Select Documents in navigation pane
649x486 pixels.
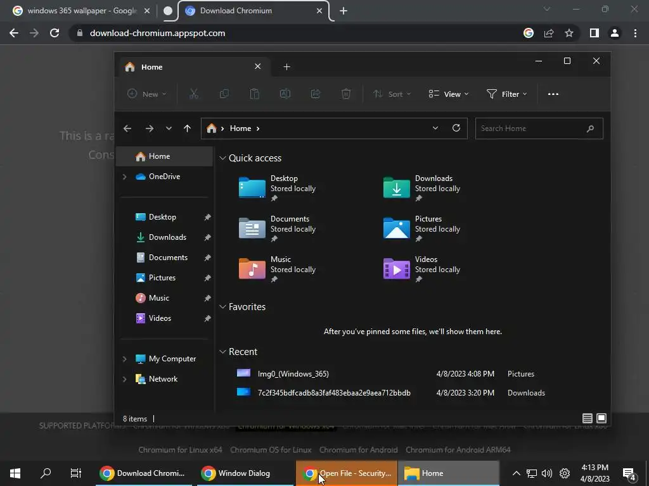click(165, 258)
